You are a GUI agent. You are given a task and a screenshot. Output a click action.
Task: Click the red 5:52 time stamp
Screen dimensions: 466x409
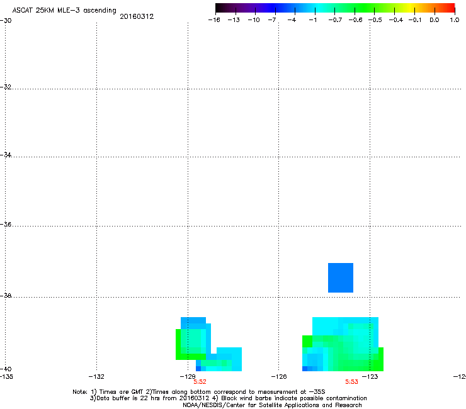coord(200,382)
